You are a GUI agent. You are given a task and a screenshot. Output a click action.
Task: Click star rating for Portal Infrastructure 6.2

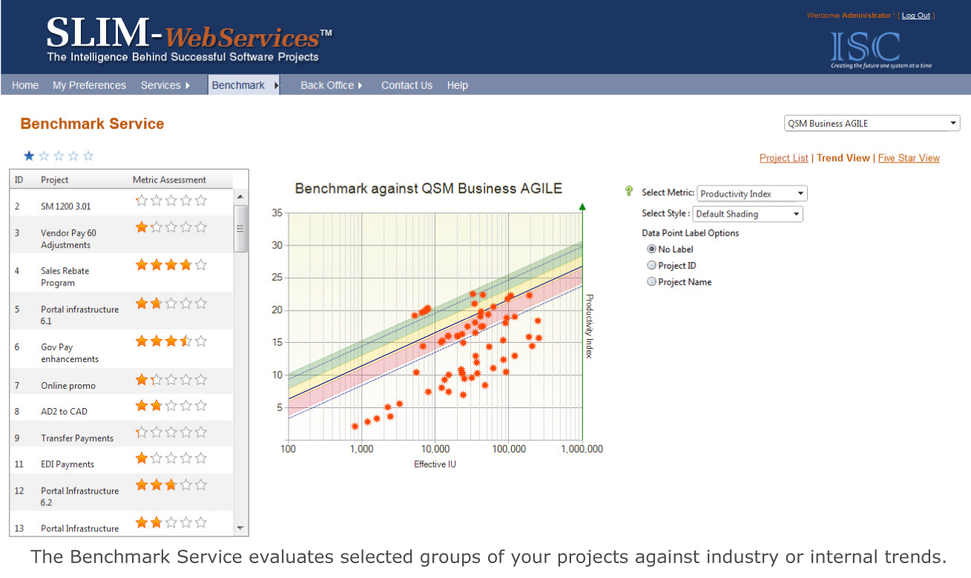[171, 485]
